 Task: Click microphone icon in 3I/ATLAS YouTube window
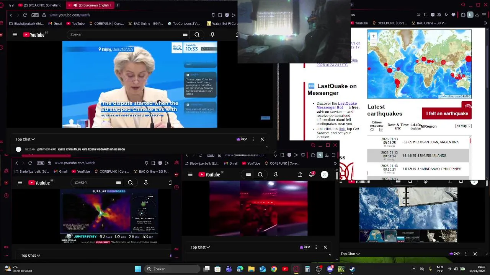pyautogui.click(x=146, y=183)
